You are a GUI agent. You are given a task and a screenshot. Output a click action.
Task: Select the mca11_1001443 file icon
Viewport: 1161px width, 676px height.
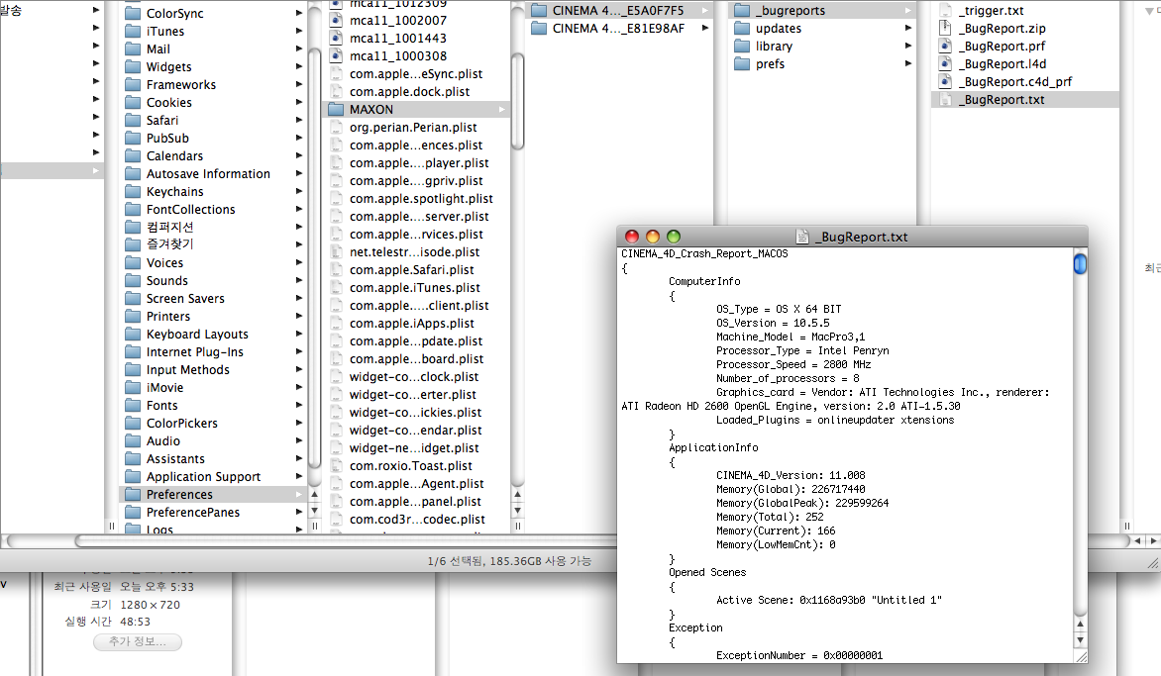(336, 38)
